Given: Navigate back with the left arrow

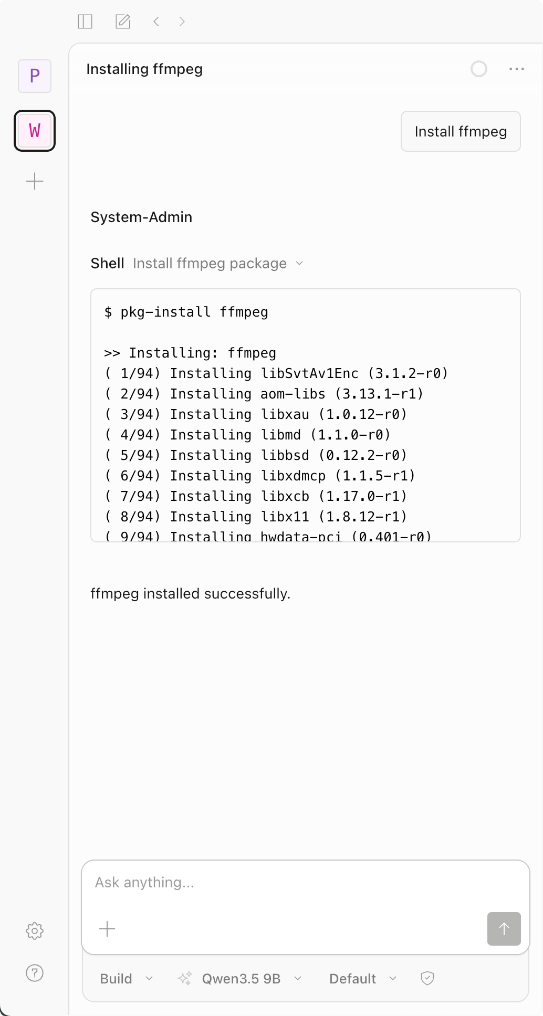Looking at the screenshot, I should (x=156, y=22).
